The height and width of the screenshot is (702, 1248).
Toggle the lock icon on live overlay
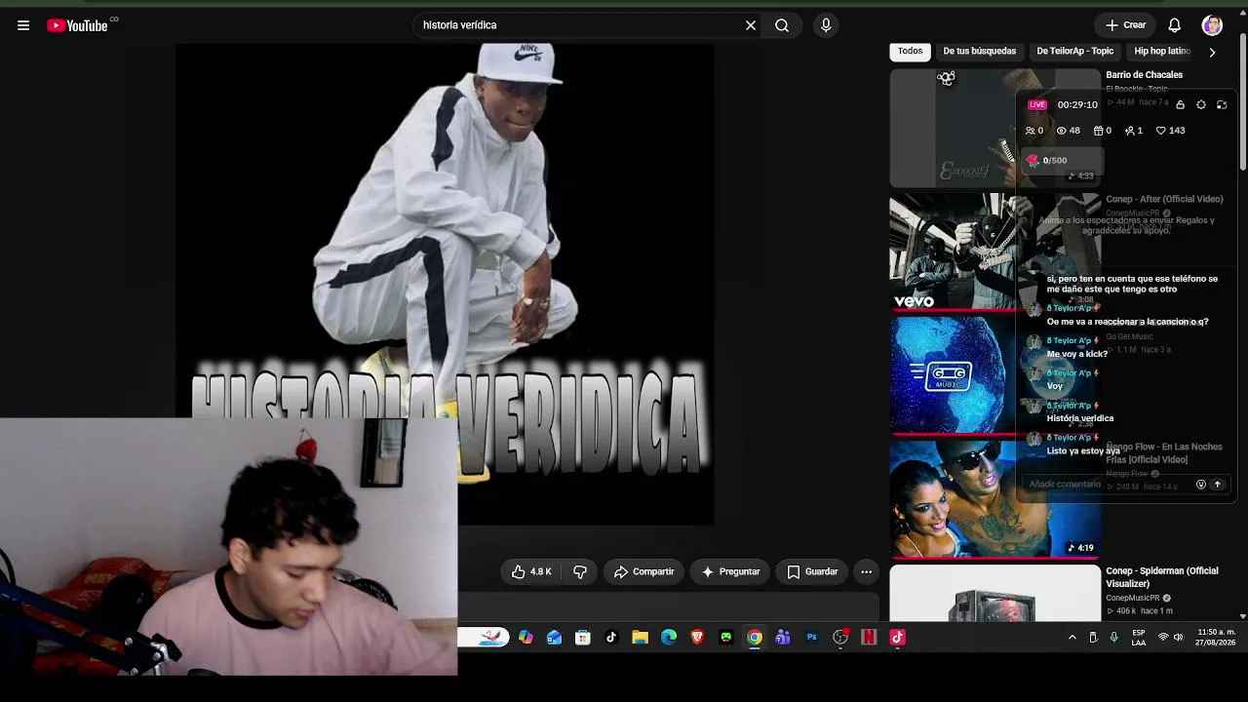[x=1181, y=104]
